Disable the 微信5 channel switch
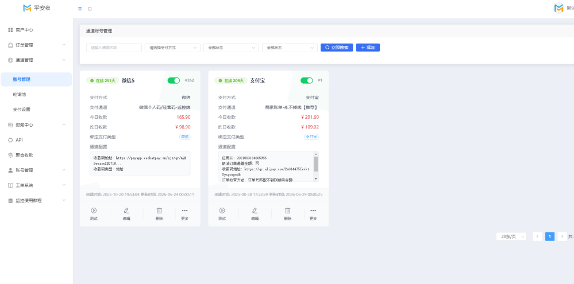 click(174, 80)
